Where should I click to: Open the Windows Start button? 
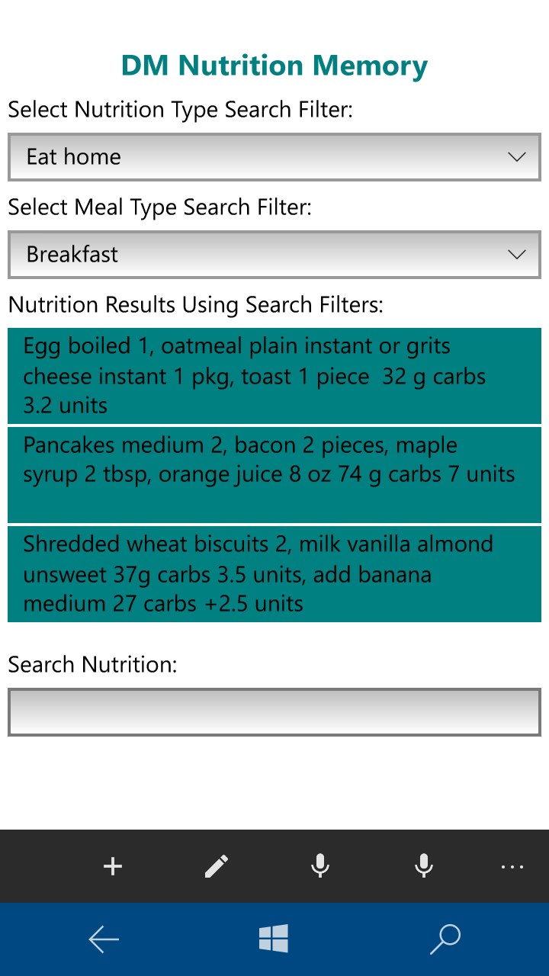(274, 939)
